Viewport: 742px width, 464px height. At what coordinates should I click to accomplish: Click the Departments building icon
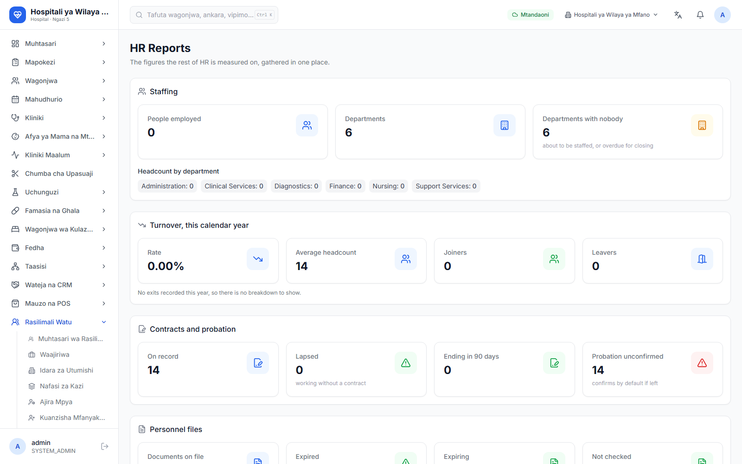pyautogui.click(x=505, y=125)
